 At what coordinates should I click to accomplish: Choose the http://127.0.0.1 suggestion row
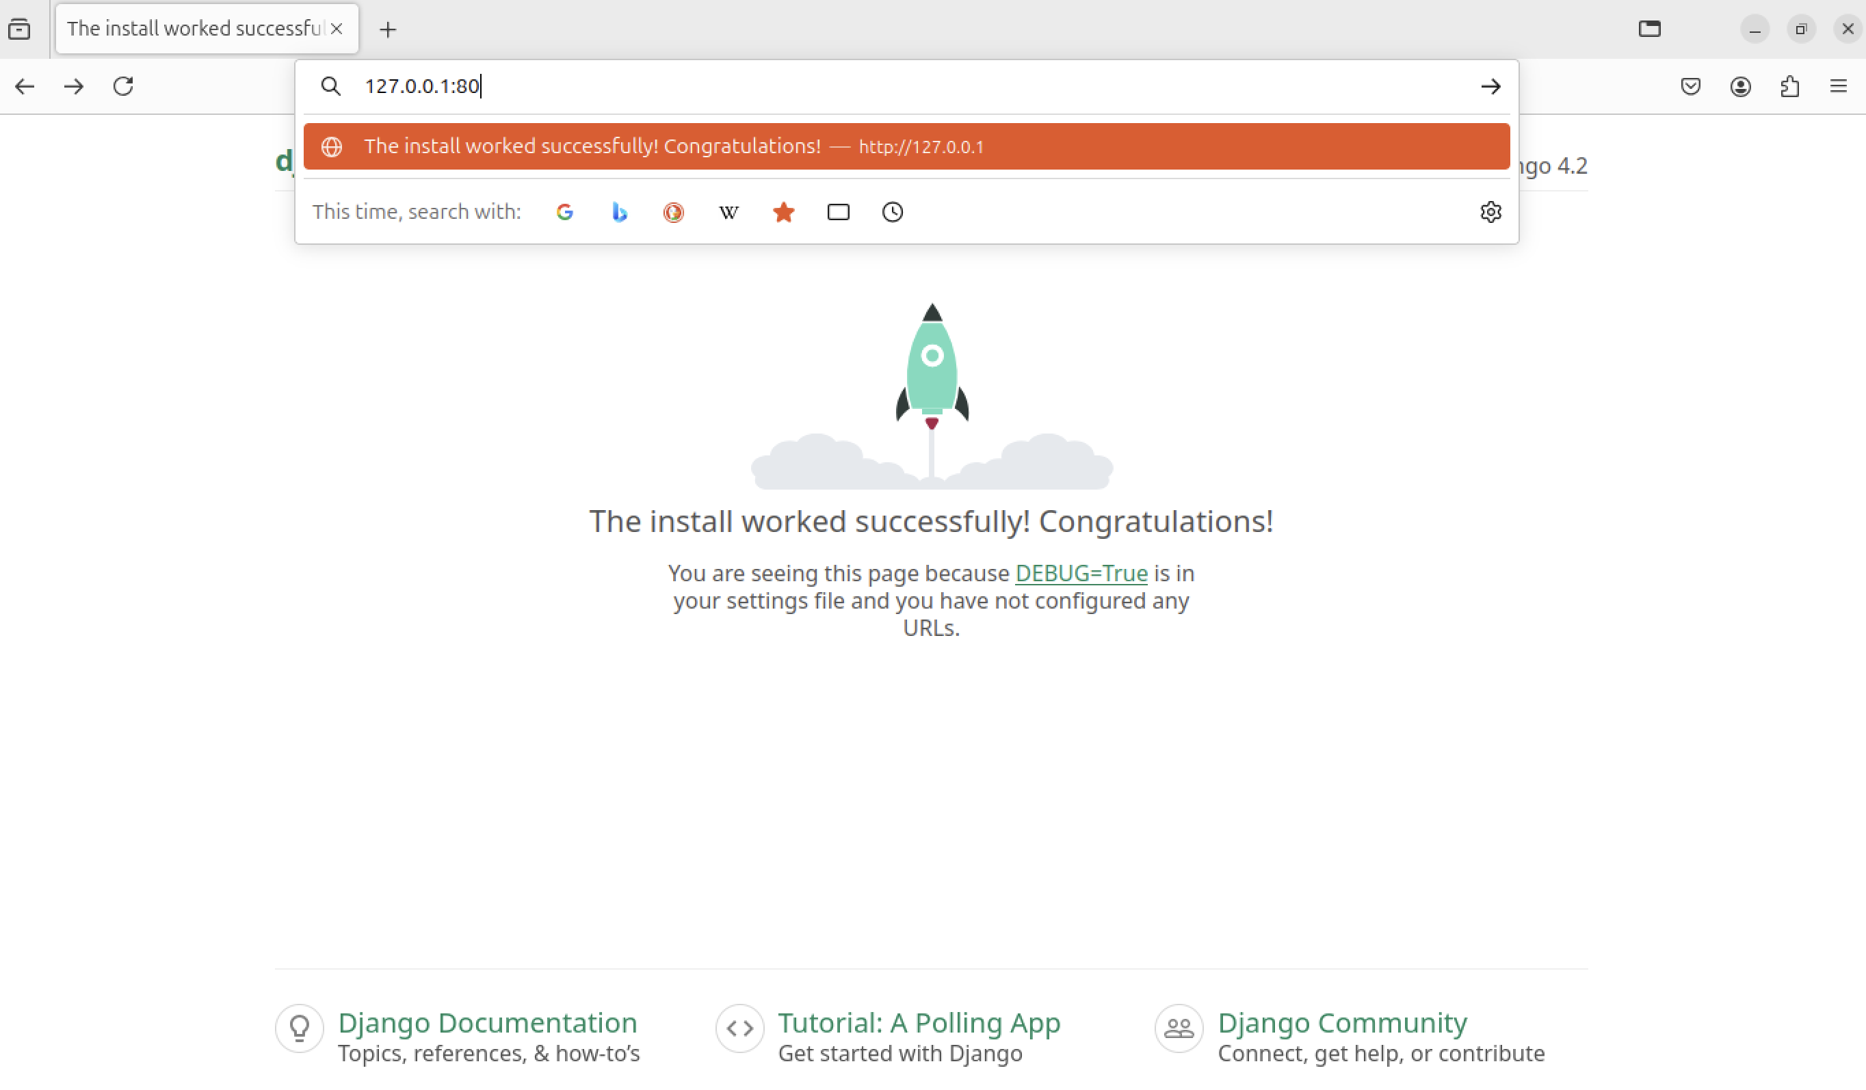tap(906, 146)
